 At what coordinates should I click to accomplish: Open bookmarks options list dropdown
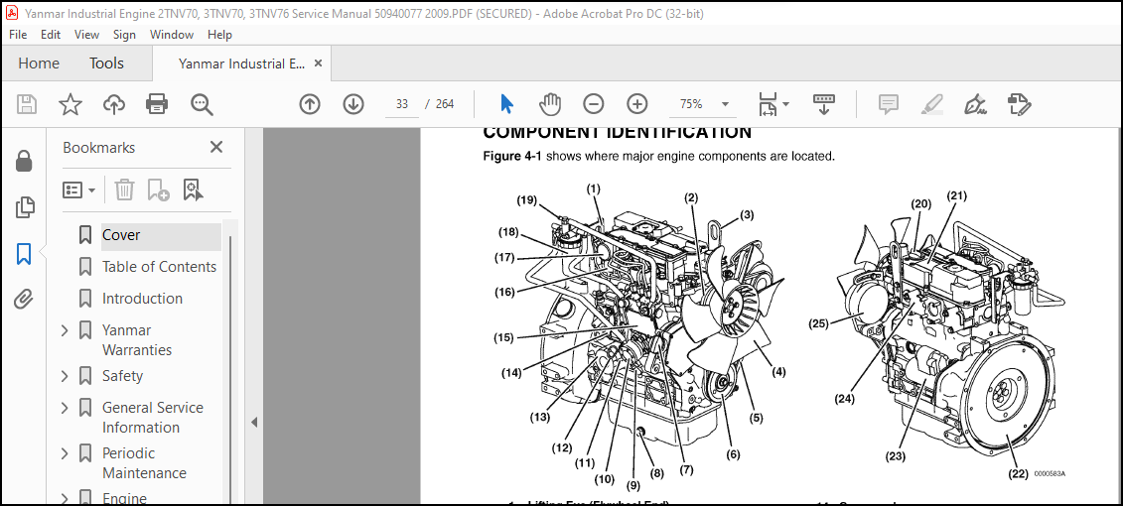[79, 190]
